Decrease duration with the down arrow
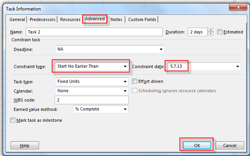 [x=211, y=34]
